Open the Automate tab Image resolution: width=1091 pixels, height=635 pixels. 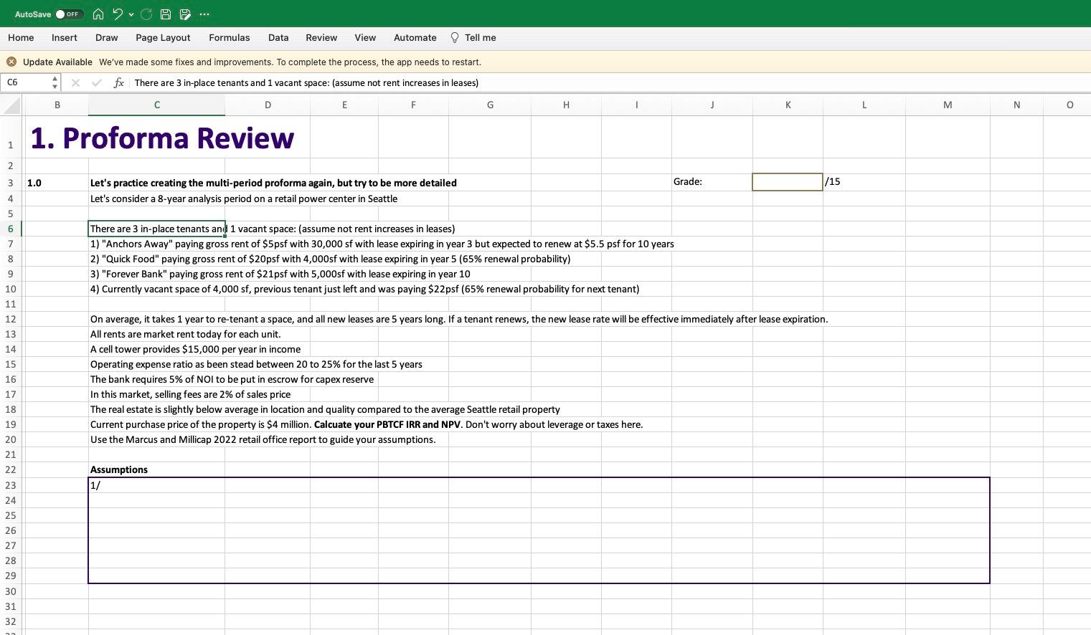point(415,37)
